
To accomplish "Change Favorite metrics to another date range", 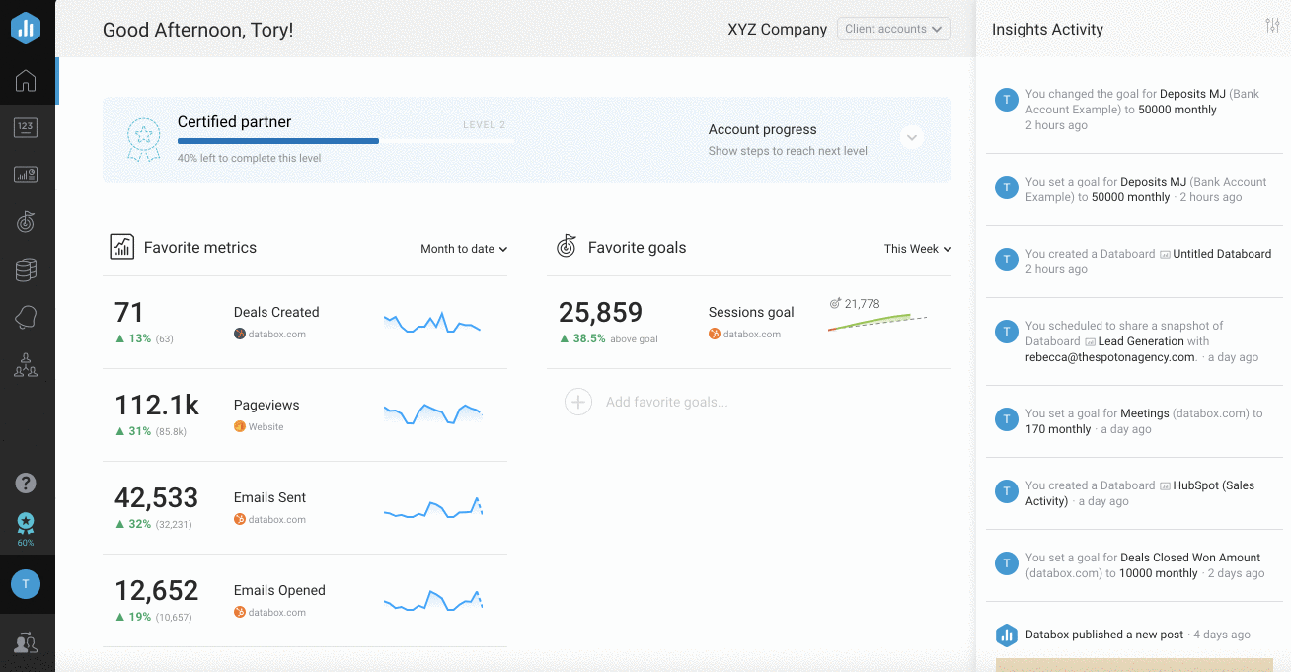I will tap(463, 249).
